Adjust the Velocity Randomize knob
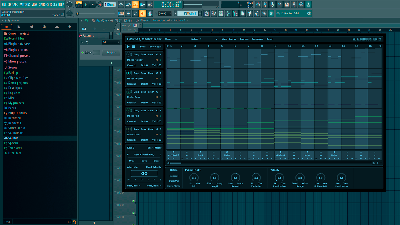 [x=279, y=178]
